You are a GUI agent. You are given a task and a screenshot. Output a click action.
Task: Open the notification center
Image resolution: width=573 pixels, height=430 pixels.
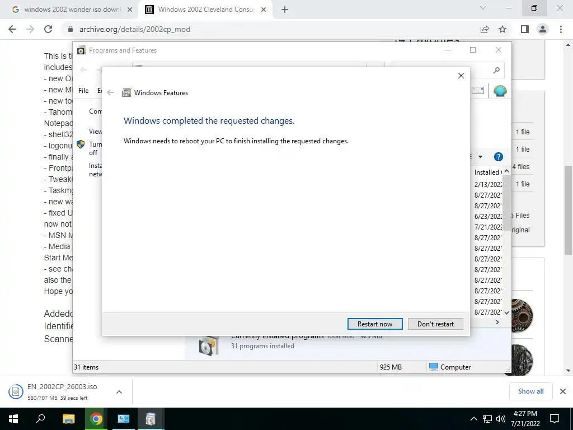click(555, 419)
